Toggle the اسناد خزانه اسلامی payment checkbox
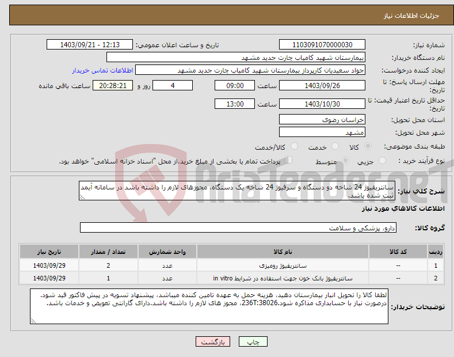The image size is (454, 357). 289,160
